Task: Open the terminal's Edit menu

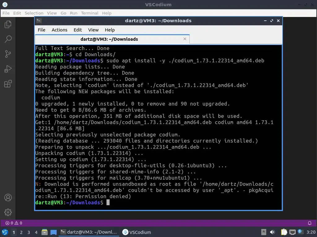Action: pyautogui.click(x=78, y=30)
